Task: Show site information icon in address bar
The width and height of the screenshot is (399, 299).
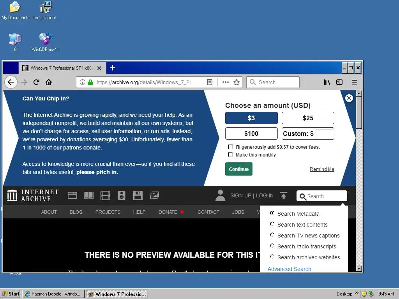Action: (82, 82)
